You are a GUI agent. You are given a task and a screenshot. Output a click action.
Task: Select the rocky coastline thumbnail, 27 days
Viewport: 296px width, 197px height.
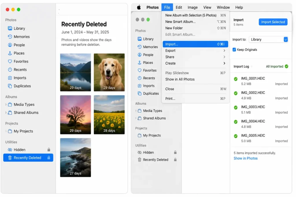[75, 157]
